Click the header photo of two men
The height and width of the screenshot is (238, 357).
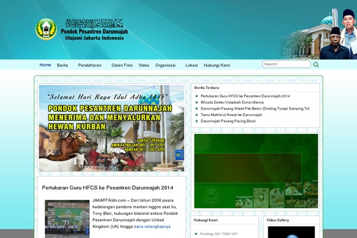pos(339,34)
